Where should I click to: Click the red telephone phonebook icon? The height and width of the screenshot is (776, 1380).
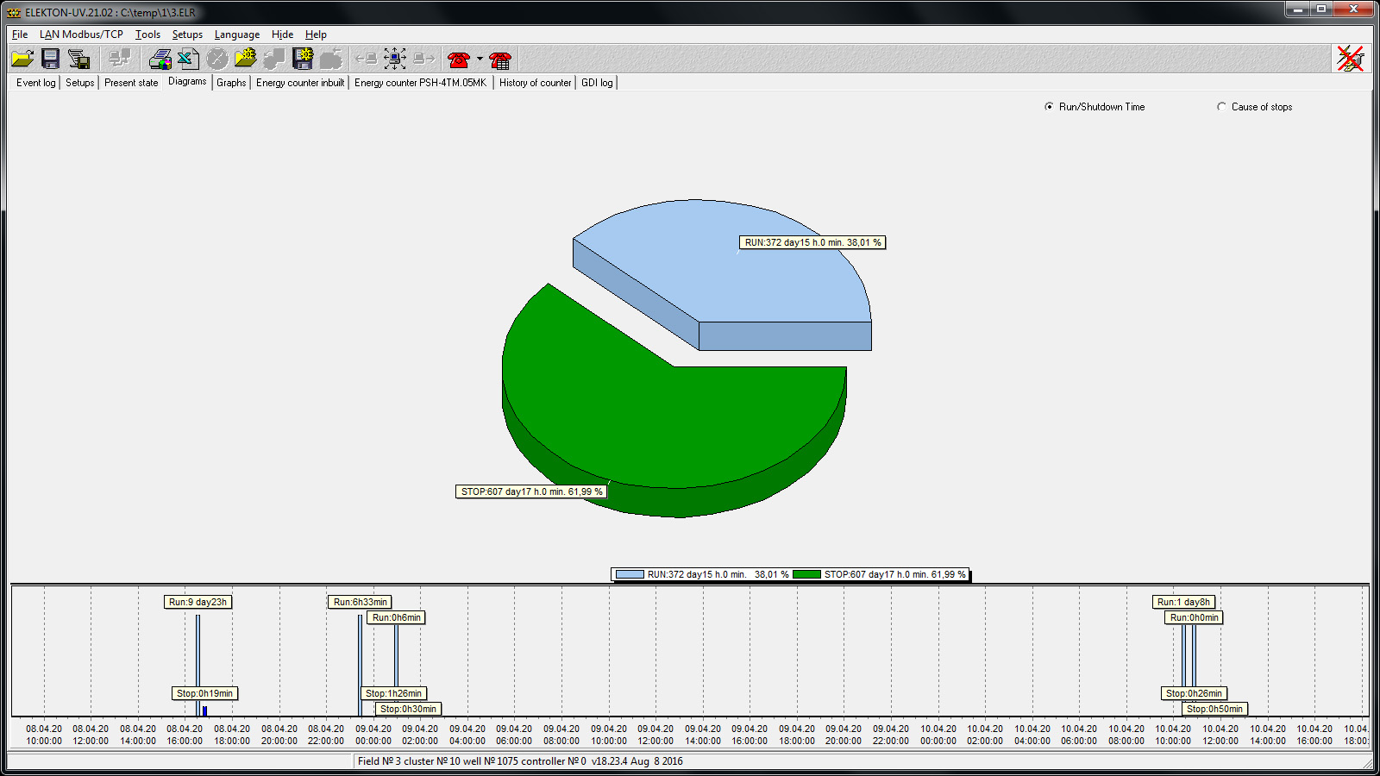click(500, 59)
